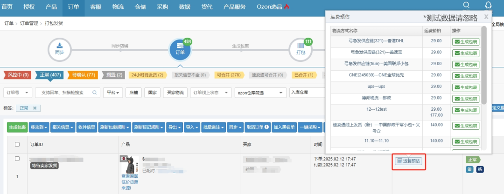Open the ozon仓库筛选 dropdown
The height and width of the screenshot is (194, 504).
click(260, 93)
